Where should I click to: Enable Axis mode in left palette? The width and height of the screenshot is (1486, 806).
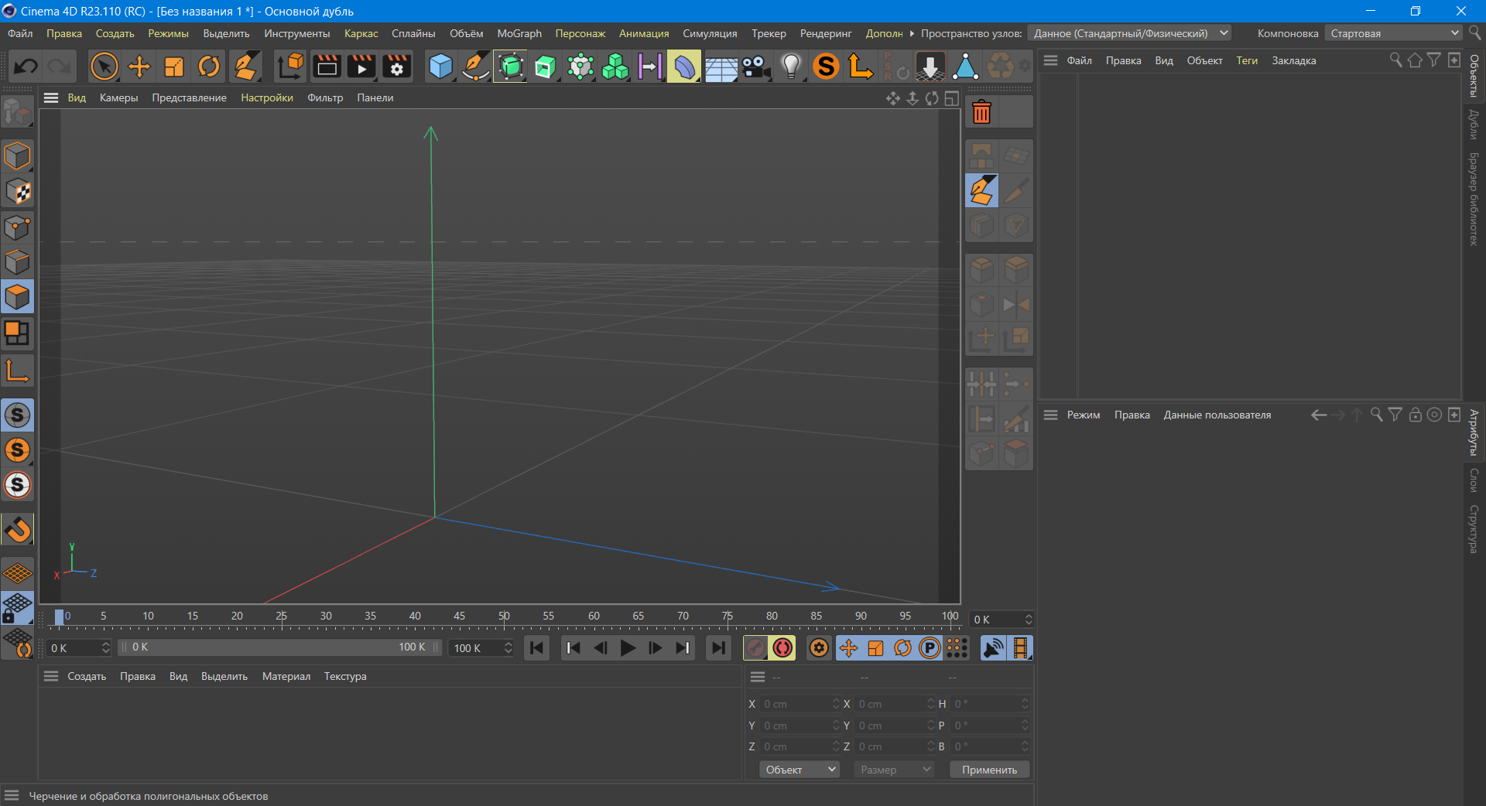17,371
